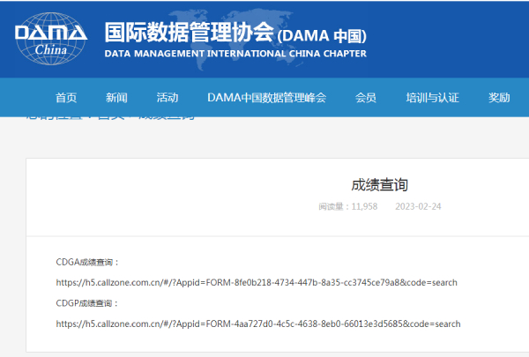Click the (DAMA 中国) header text
This screenshot has height=357, width=529.
tap(322, 35)
